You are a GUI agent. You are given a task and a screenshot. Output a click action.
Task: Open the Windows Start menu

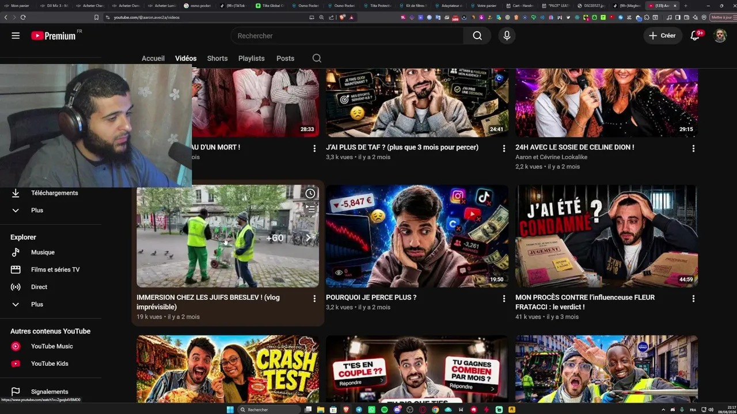(230, 409)
